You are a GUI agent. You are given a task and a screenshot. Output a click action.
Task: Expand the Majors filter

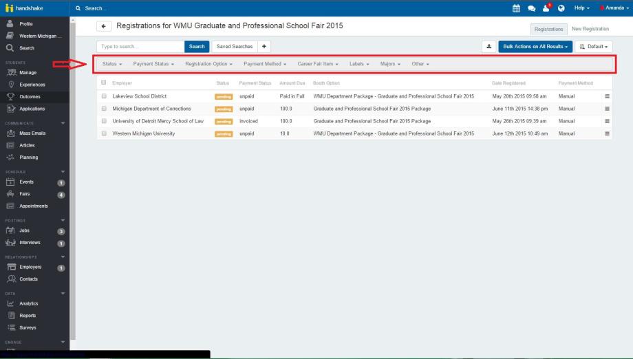[390, 64]
